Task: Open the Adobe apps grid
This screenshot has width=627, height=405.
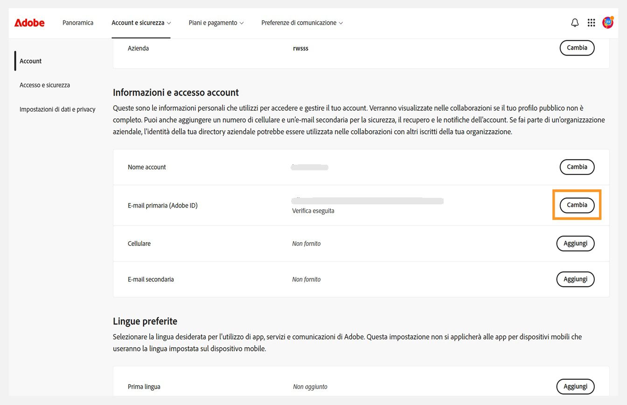Action: pyautogui.click(x=591, y=22)
